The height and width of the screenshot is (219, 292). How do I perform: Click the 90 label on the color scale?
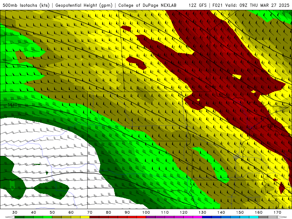(x=127, y=212)
